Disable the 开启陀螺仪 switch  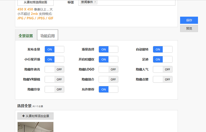108,59
